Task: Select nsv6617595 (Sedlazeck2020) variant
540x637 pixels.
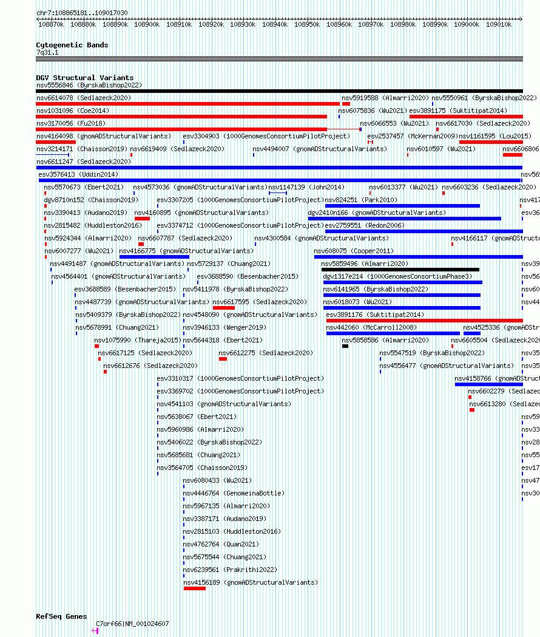Action: point(260,302)
